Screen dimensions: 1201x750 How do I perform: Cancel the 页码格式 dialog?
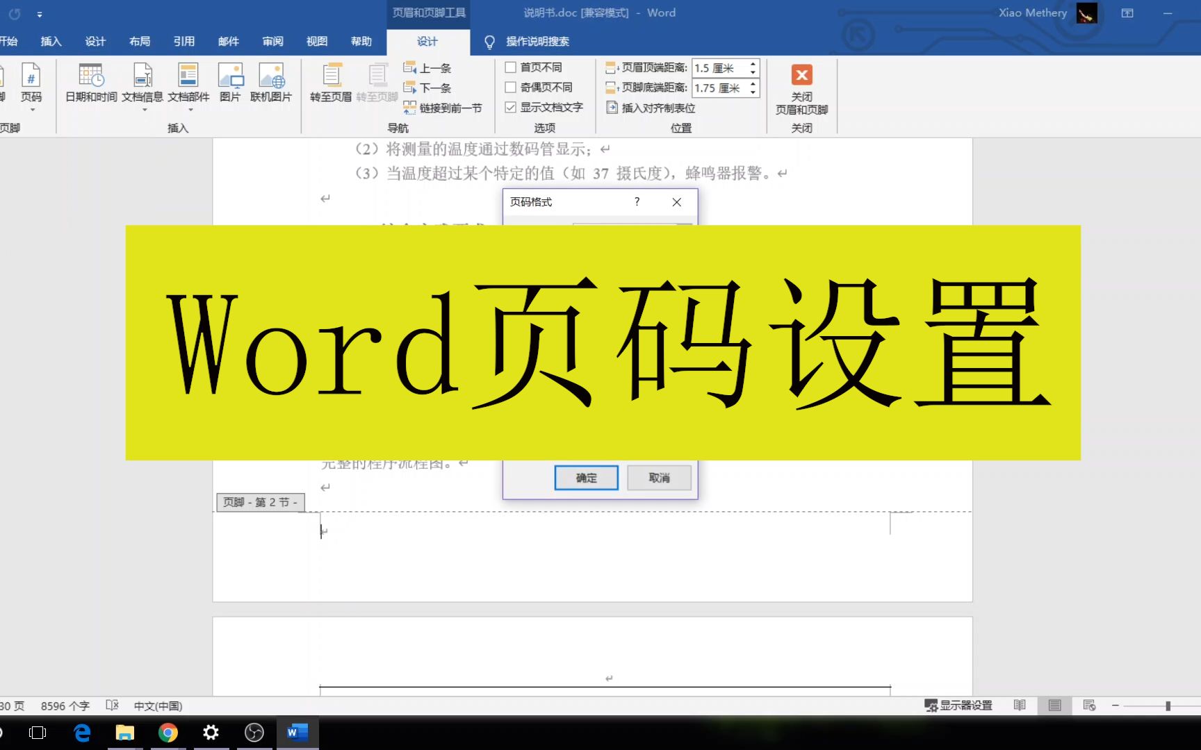658,478
